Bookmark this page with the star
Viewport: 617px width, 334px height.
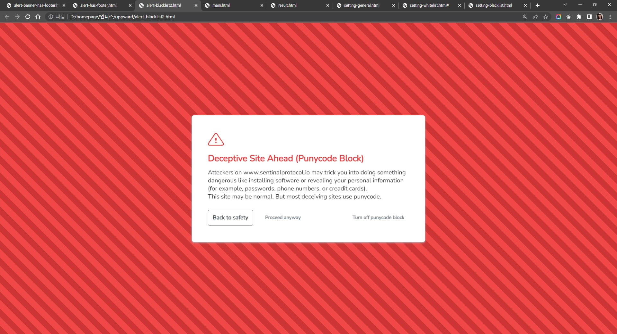tap(546, 17)
